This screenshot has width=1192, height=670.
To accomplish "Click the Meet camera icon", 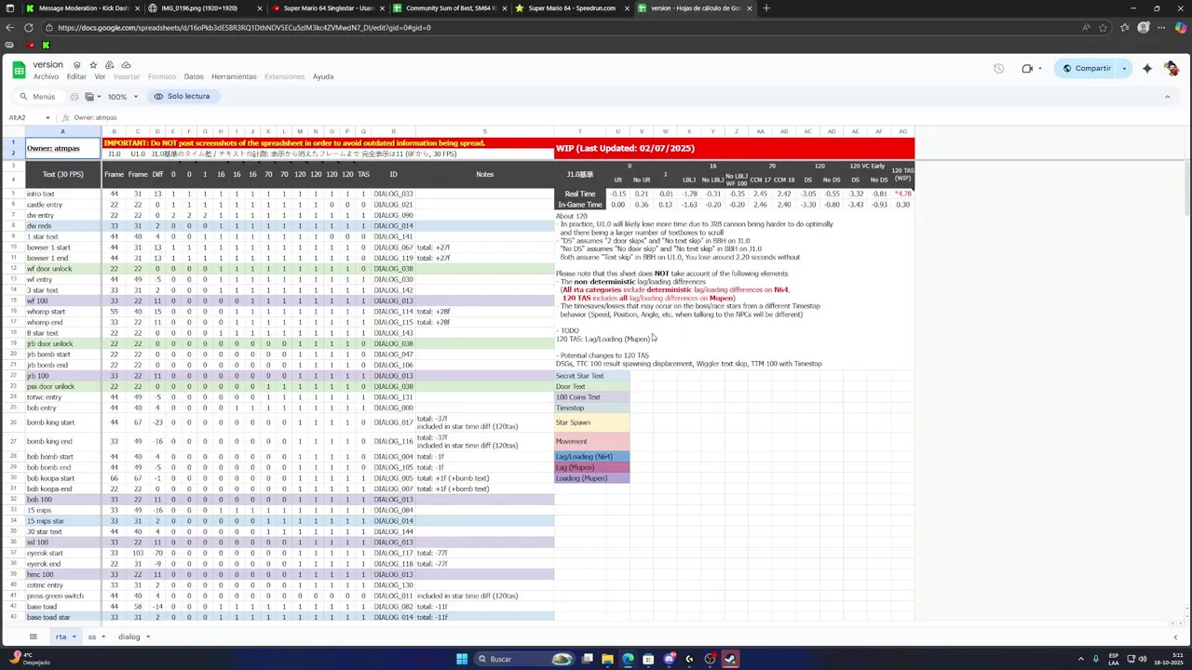I will coord(1027,69).
